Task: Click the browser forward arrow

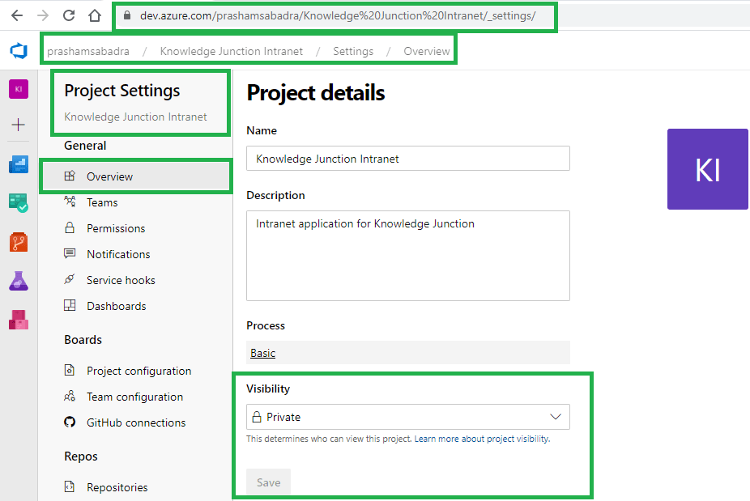Action: [43, 15]
